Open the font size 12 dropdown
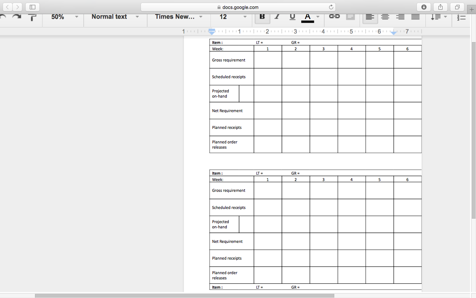This screenshot has width=476, height=298. tap(233, 17)
